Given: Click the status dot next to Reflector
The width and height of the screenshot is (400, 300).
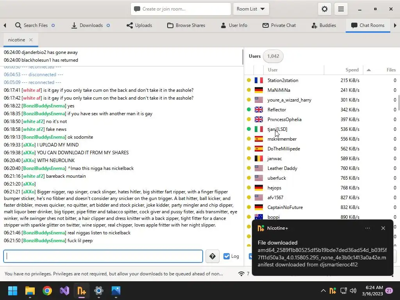Looking at the screenshot, I should pyautogui.click(x=249, y=109).
